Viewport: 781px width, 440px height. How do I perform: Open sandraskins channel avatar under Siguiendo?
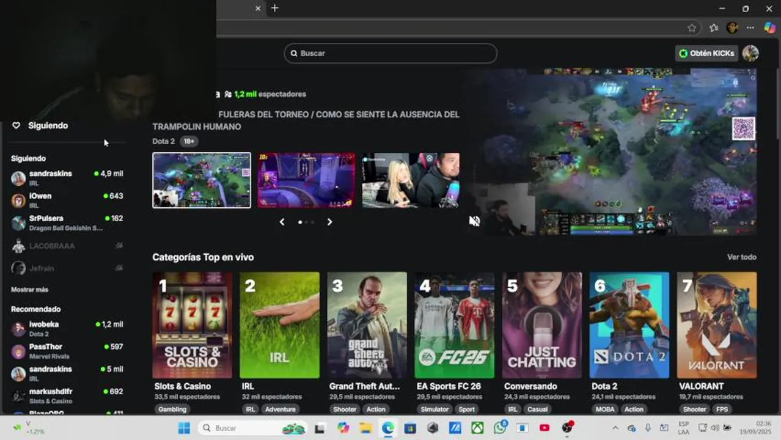18,178
